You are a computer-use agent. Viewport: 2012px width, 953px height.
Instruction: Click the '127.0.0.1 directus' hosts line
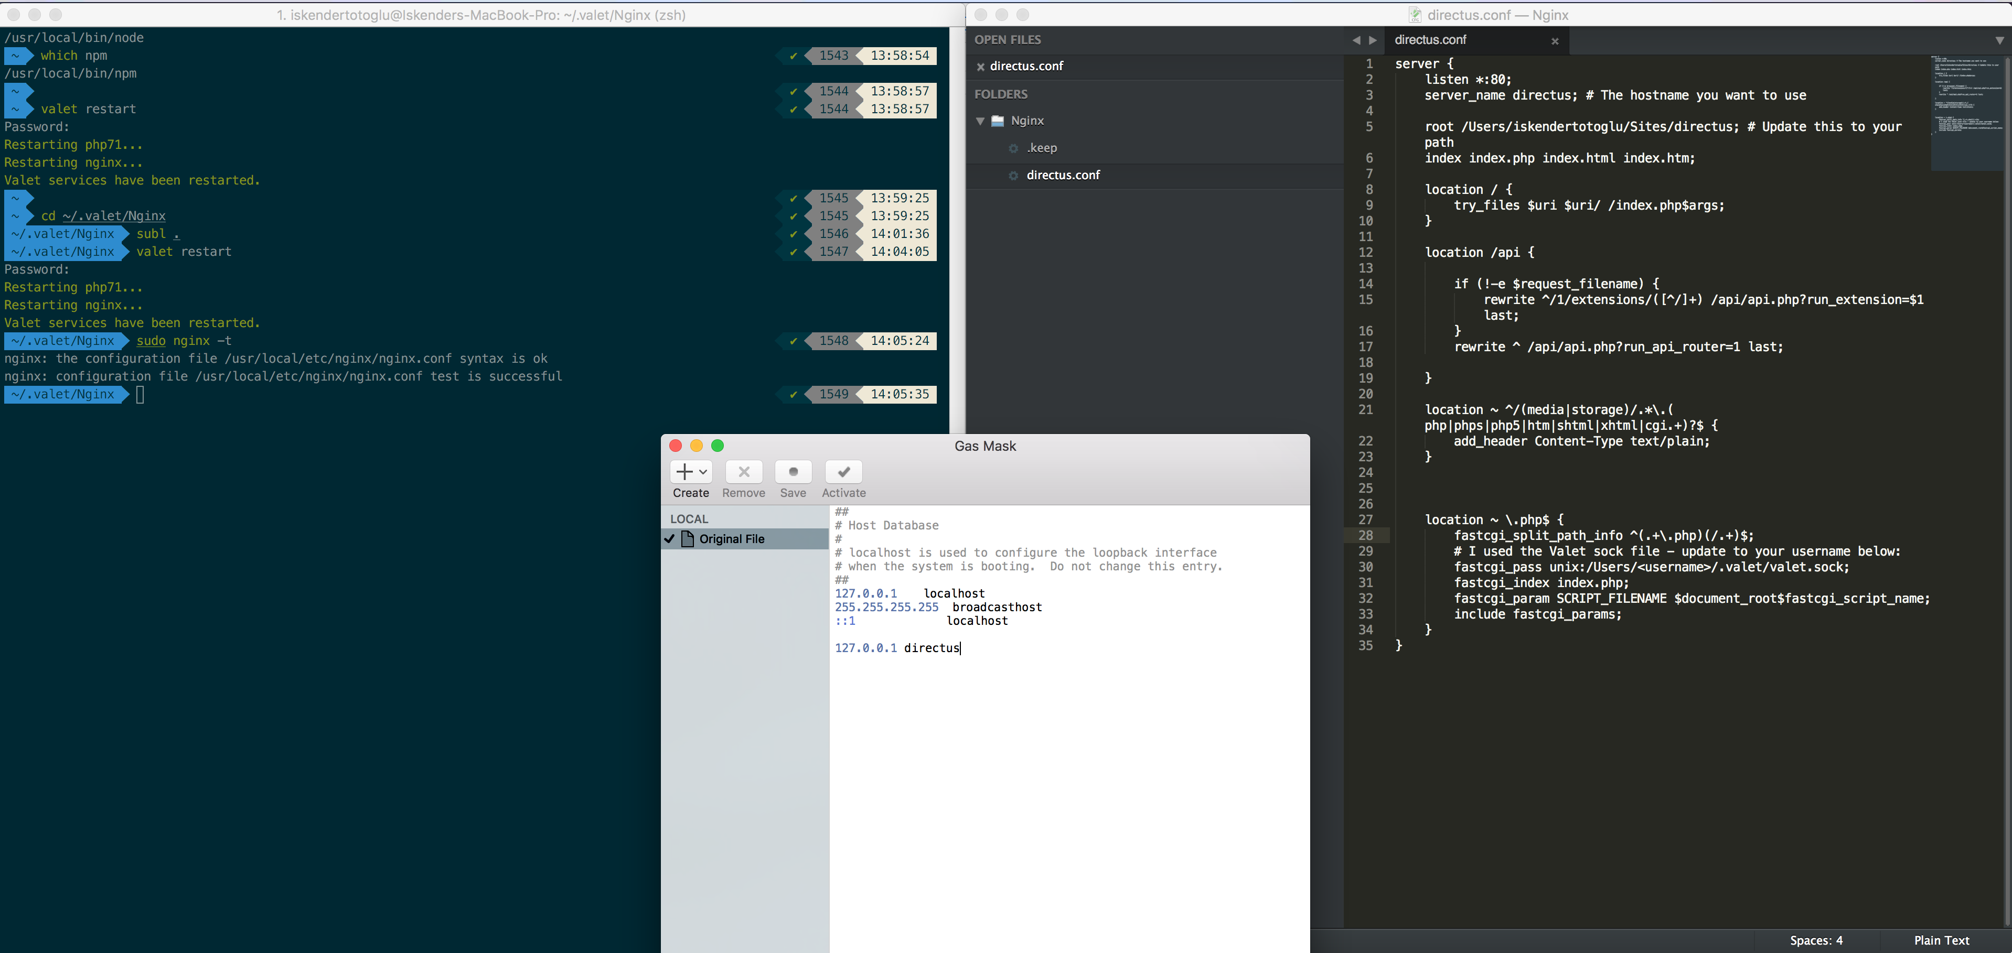click(x=897, y=648)
